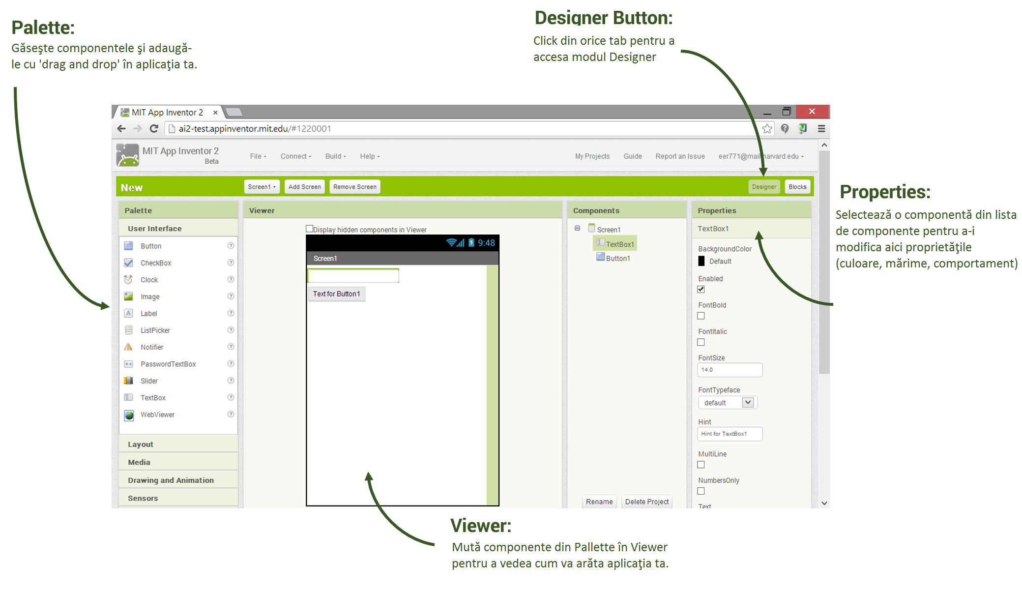The image size is (1022, 592).
Task: Open the BackgroundColor Default color swatch
Action: (x=701, y=261)
